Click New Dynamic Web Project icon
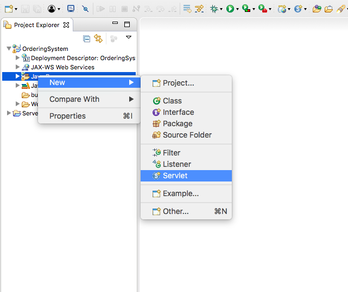 (282, 9)
